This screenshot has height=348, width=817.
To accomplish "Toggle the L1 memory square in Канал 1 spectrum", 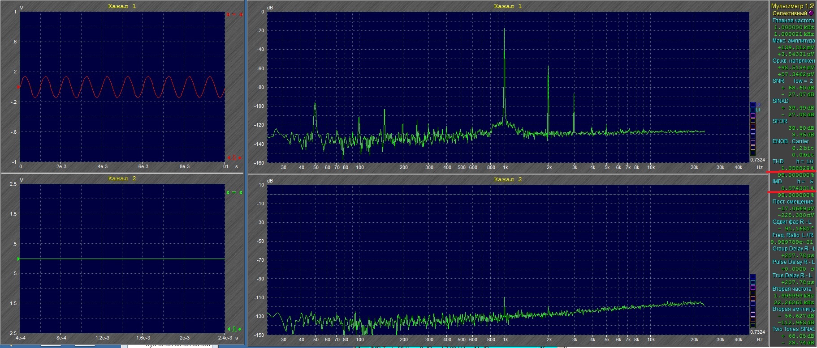I will coord(753,110).
